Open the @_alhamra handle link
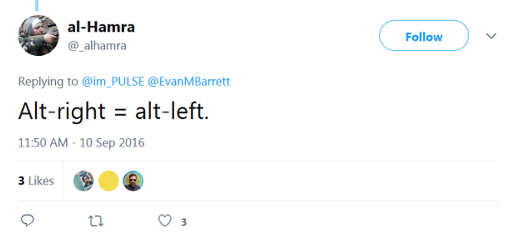 (x=97, y=46)
